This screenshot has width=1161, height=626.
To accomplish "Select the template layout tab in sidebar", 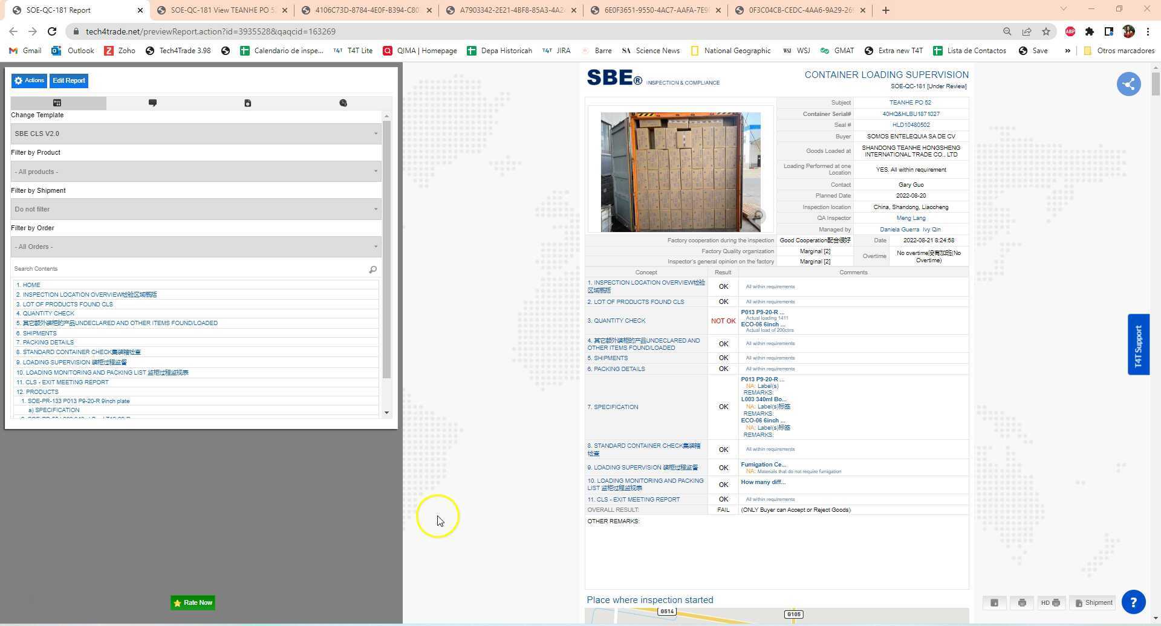I will pyautogui.click(x=57, y=103).
